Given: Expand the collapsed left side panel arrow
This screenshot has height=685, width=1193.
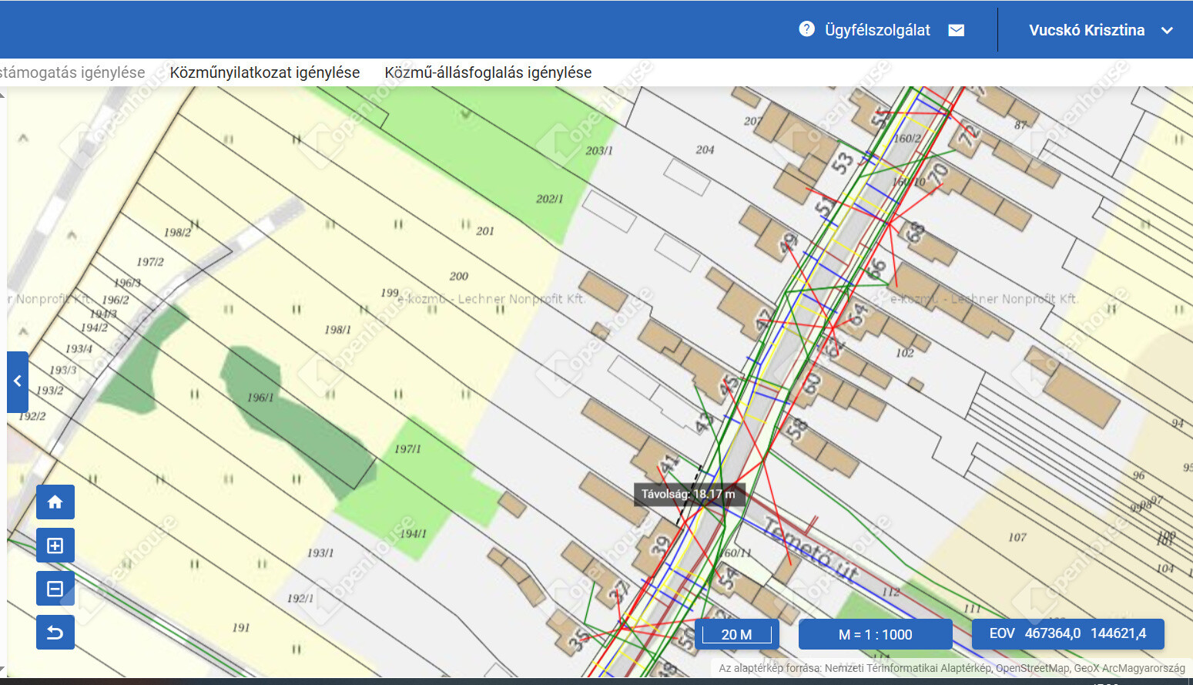Looking at the screenshot, I should coord(18,381).
